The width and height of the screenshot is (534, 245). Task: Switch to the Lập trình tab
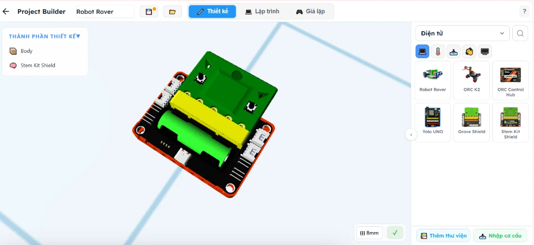click(262, 12)
